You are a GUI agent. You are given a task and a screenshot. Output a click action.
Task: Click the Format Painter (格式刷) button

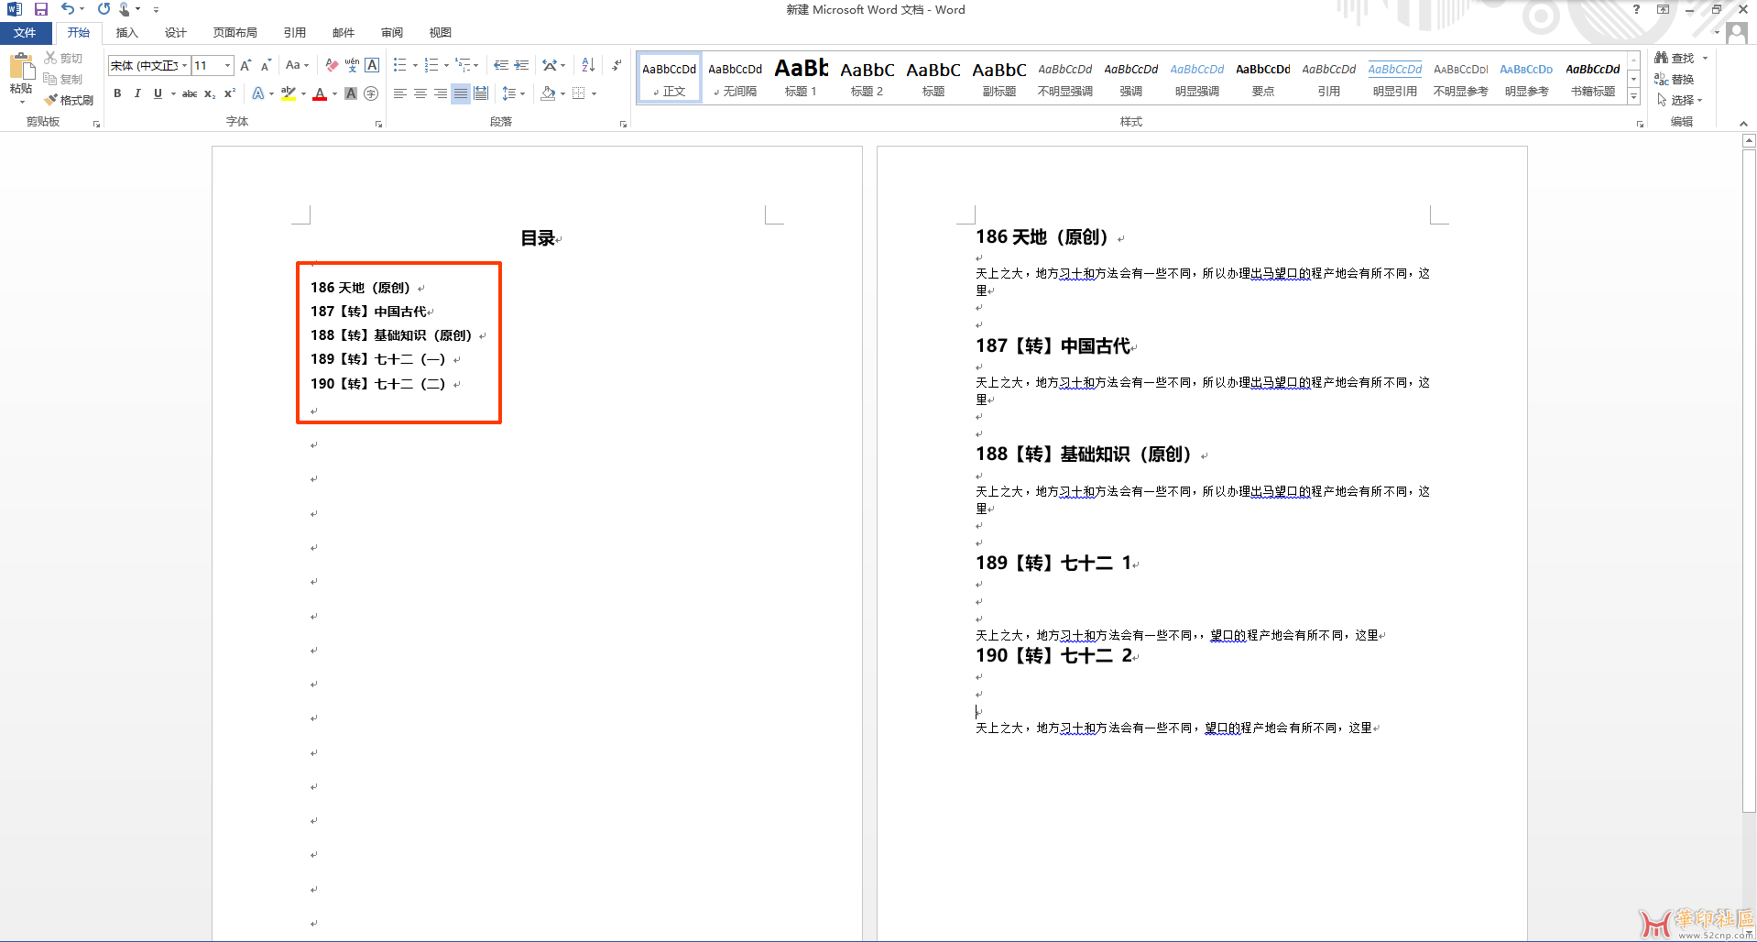(x=69, y=100)
